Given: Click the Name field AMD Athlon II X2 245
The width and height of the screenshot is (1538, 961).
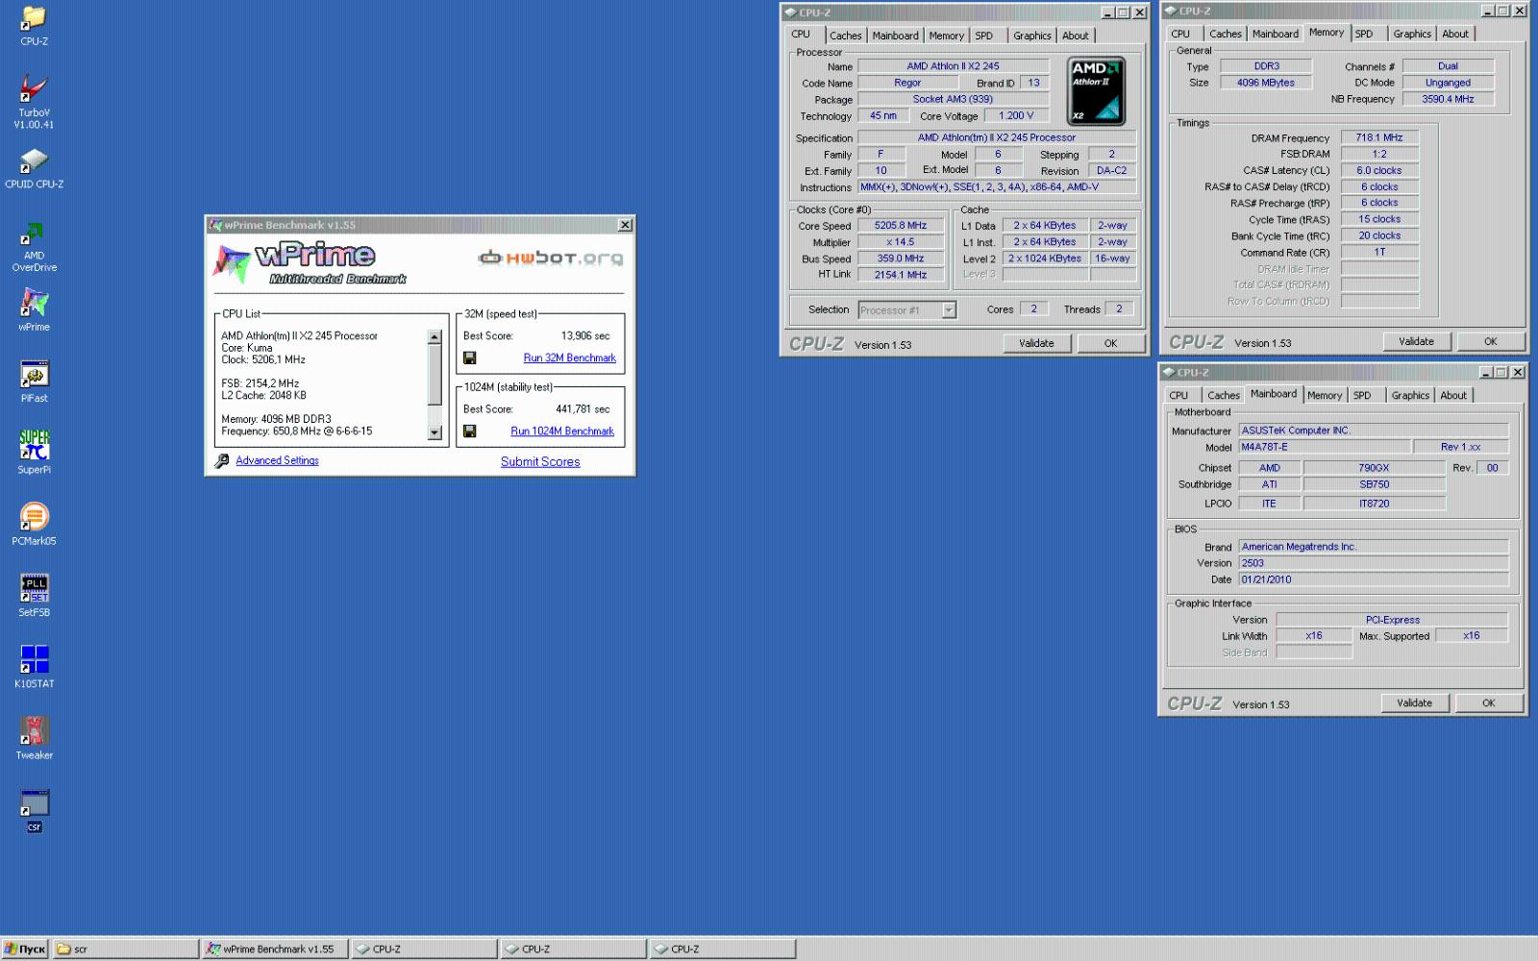Looking at the screenshot, I should pos(953,66).
